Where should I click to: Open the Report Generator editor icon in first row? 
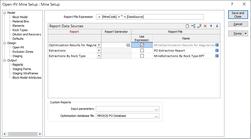(x=128, y=45)
